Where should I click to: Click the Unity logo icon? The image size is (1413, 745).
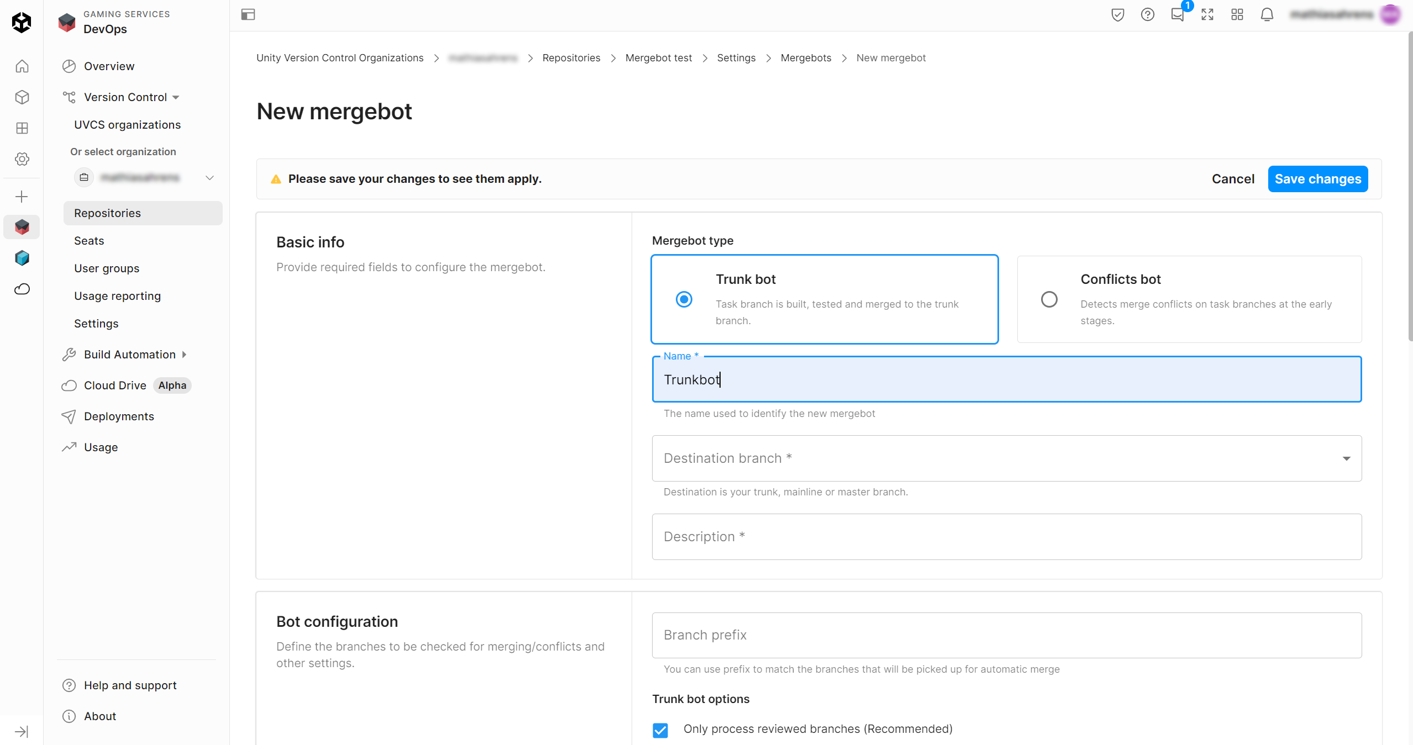(22, 22)
